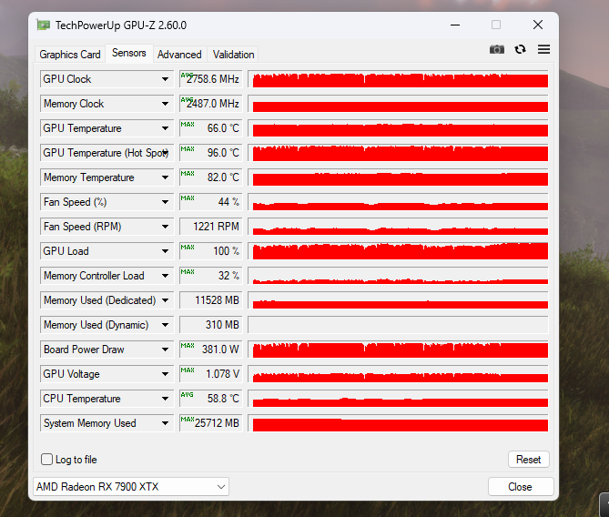The width and height of the screenshot is (609, 517).
Task: Open the hamburger menu icon
Action: [x=543, y=49]
